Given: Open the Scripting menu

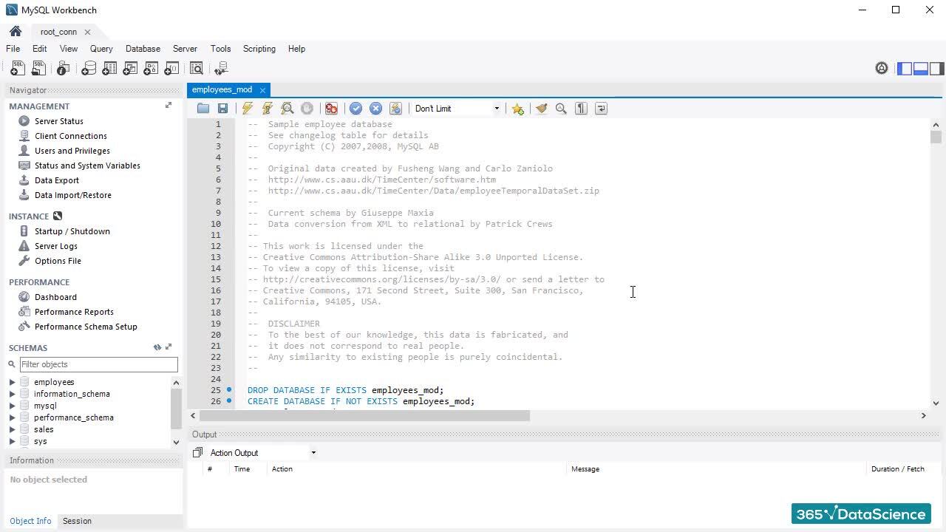Looking at the screenshot, I should click(259, 49).
